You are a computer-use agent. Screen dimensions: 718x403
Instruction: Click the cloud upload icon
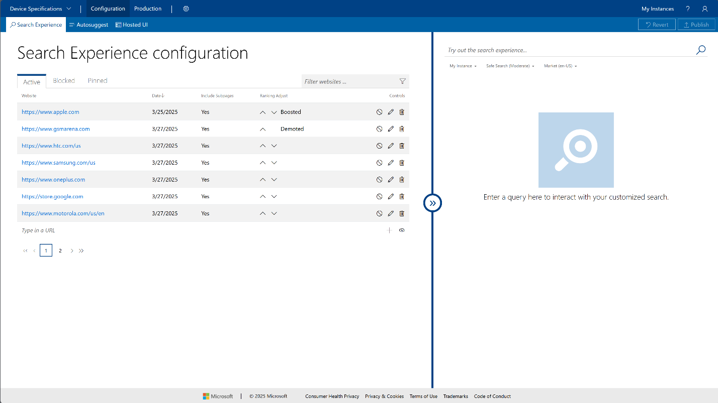point(402,230)
